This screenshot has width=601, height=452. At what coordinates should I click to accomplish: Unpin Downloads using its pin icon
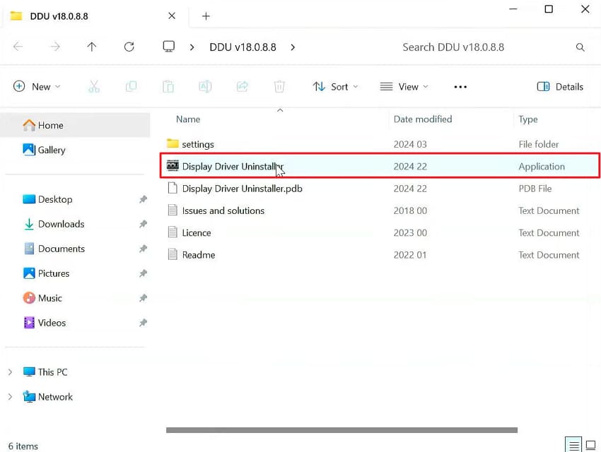pos(143,224)
